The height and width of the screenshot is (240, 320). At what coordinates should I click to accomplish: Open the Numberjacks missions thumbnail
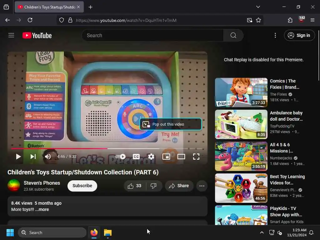point(241,156)
